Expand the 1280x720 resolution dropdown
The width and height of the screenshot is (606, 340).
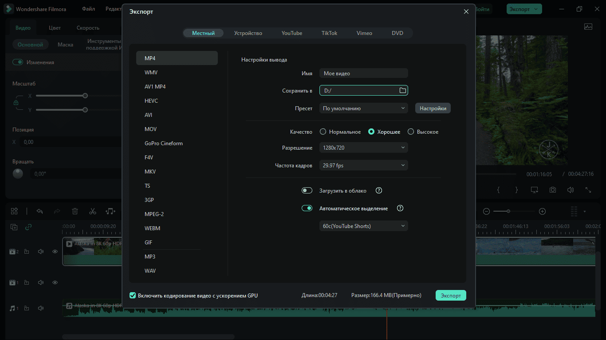pos(364,147)
